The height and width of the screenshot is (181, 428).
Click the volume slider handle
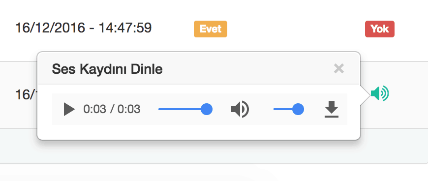pyautogui.click(x=298, y=109)
